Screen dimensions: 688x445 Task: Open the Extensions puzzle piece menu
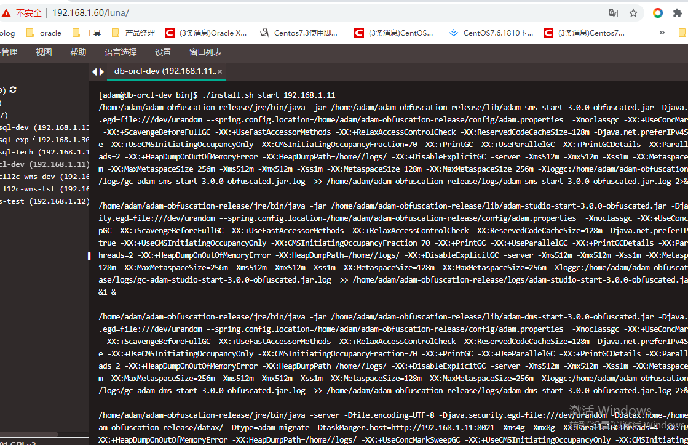coord(678,13)
